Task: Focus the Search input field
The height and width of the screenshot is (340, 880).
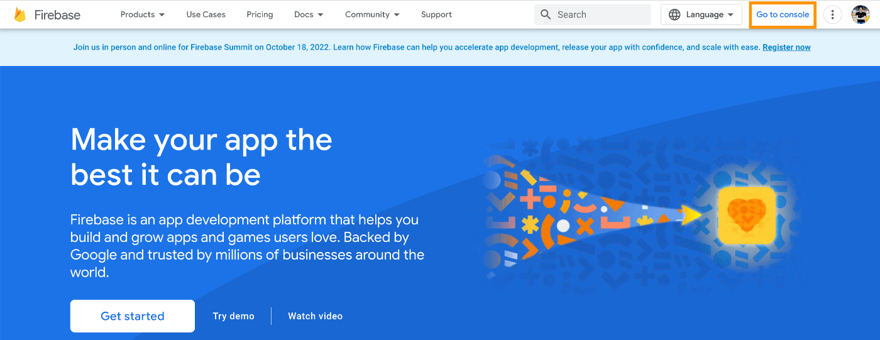Action: [593, 14]
